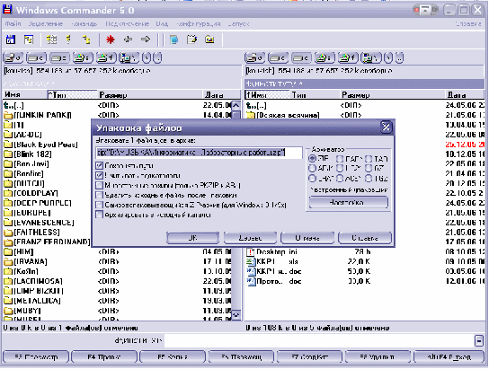Click the F7 СоздКат button
The height and width of the screenshot is (369, 489).
tap(309, 356)
